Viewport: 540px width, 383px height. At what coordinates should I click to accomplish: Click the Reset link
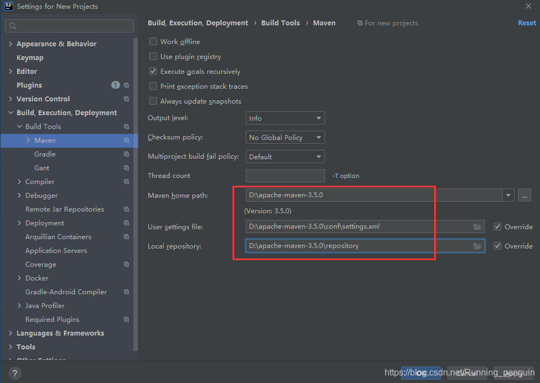[527, 23]
